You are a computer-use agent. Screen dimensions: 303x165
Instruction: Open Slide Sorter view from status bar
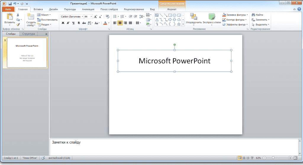point(244,158)
